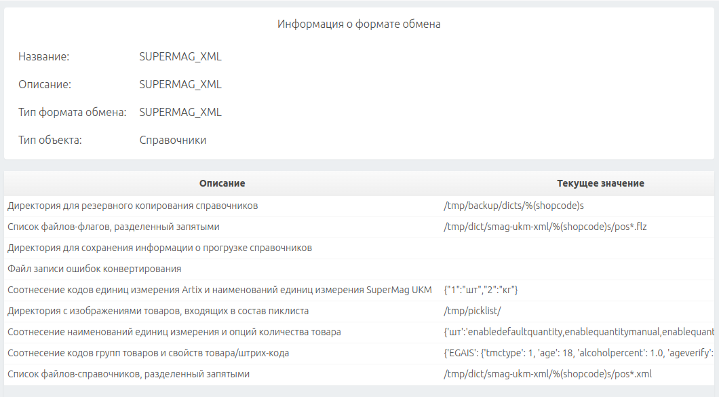Click the pos*.xml path value
The height and width of the screenshot is (397, 719).
click(547, 374)
